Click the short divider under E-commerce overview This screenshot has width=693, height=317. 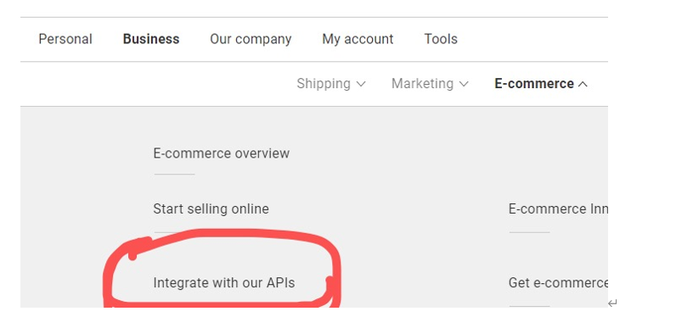175,174
